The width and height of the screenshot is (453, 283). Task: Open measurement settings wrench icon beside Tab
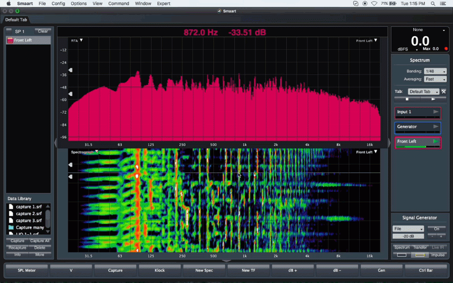(x=444, y=92)
